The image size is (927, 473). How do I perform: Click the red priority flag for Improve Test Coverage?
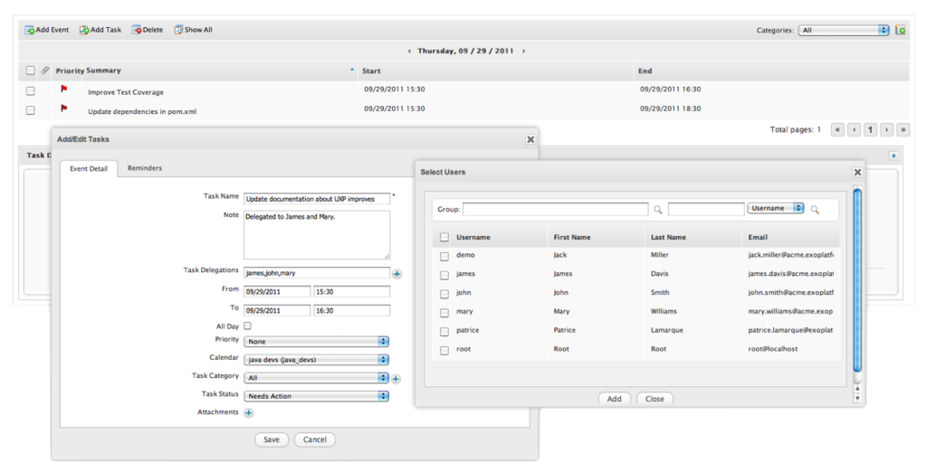click(64, 90)
